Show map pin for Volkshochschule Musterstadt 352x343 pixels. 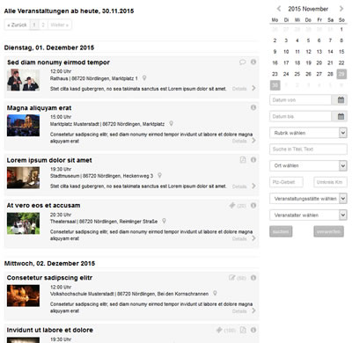215,293
